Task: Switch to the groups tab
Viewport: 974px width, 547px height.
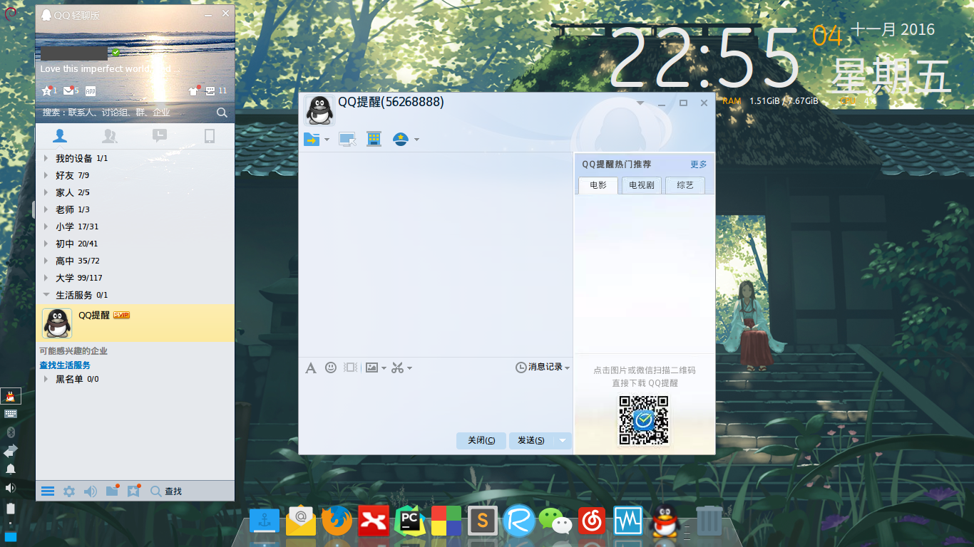Action: pos(110,135)
